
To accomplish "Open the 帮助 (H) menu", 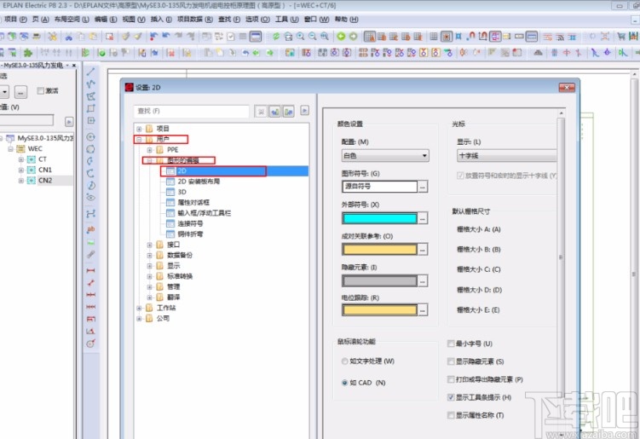I will point(347,20).
